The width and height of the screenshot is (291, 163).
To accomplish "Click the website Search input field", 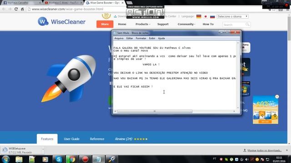I will point(234,24).
